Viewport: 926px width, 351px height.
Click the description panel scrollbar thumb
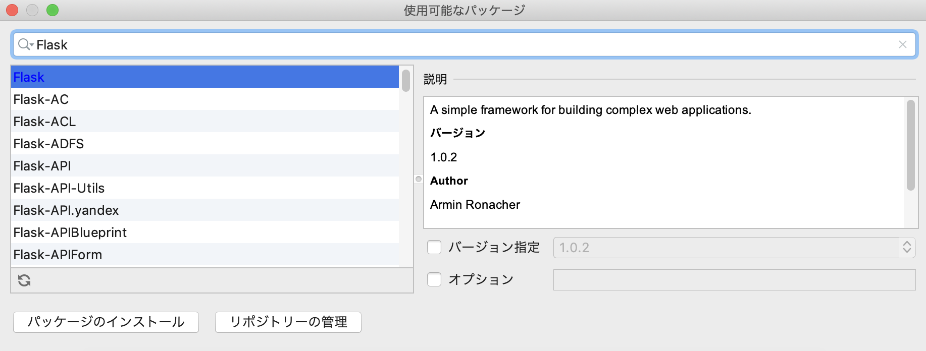tap(911, 145)
